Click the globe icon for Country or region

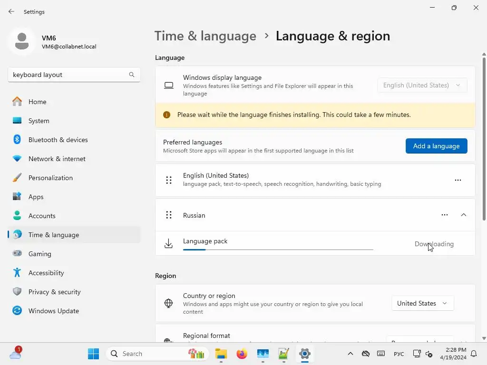click(x=168, y=303)
